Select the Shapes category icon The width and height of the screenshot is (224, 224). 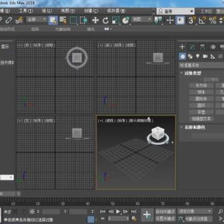[190, 56]
